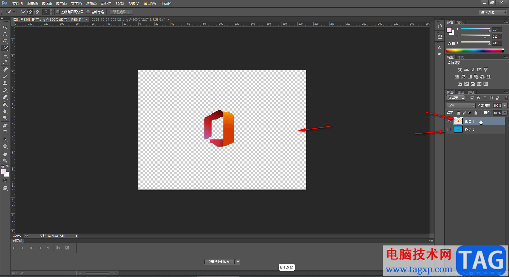Select the Elliptical Marquee tool
This screenshot has height=277, width=509.
(x=5, y=34)
